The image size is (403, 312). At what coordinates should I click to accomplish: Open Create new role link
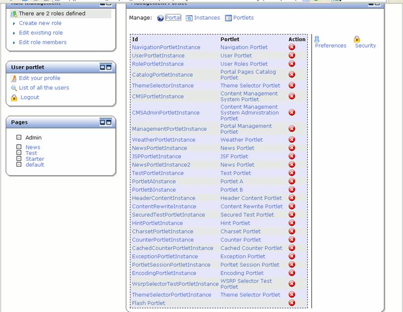[40, 23]
